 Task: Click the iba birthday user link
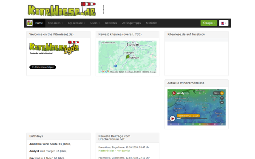[x=31, y=158]
